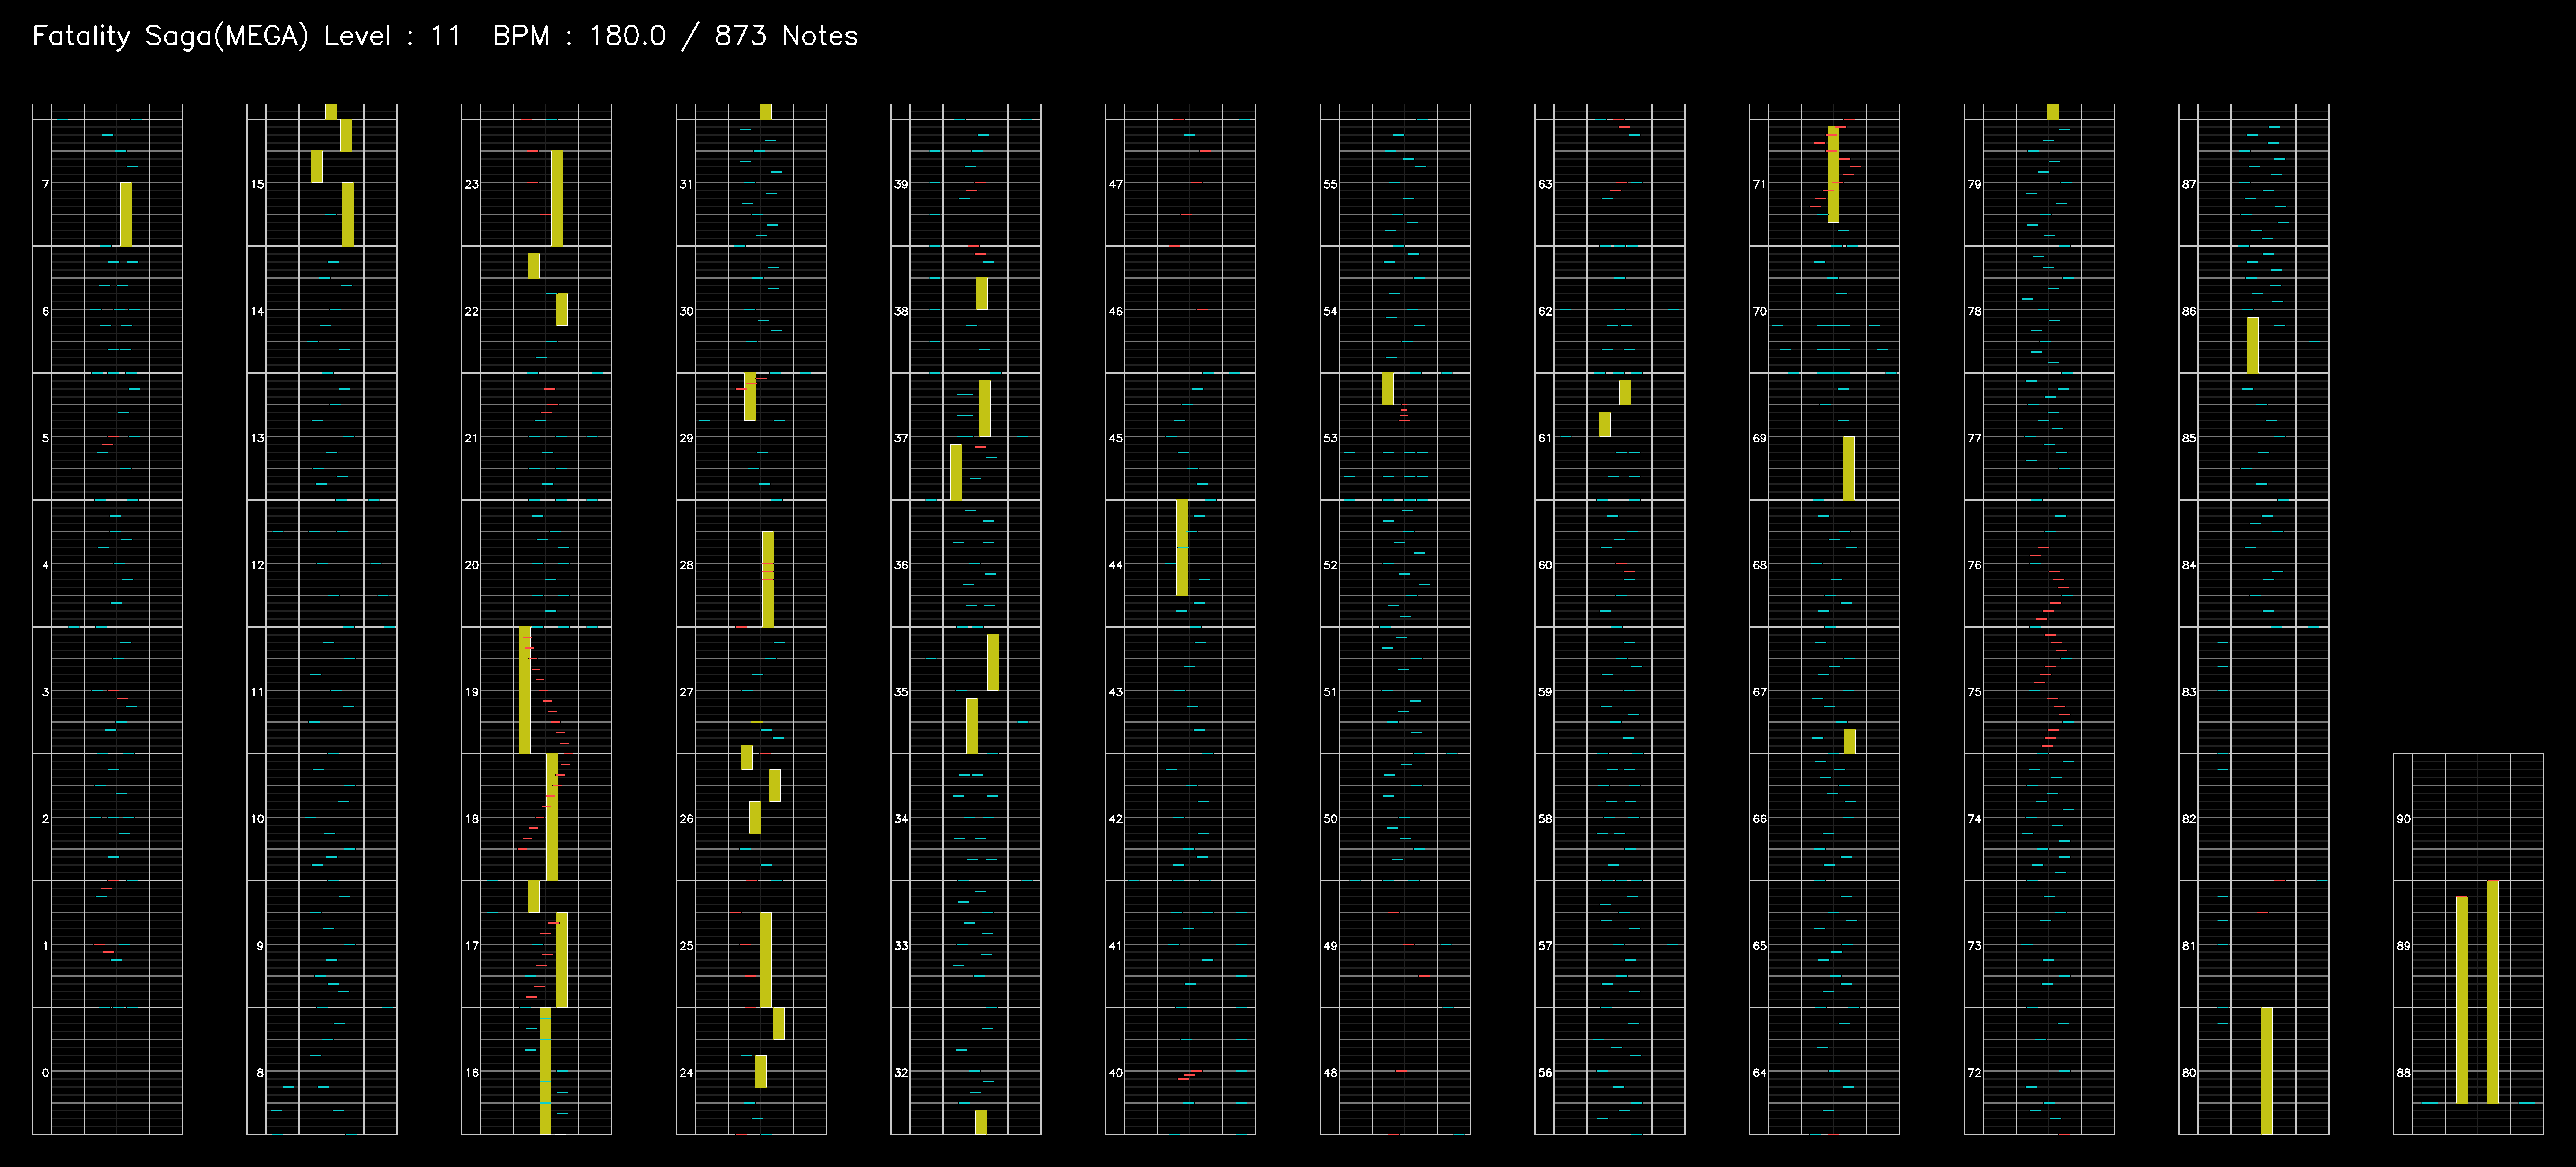Image resolution: width=2576 pixels, height=1167 pixels.
Task: Select measure number 86 label
Action: click(2190, 311)
